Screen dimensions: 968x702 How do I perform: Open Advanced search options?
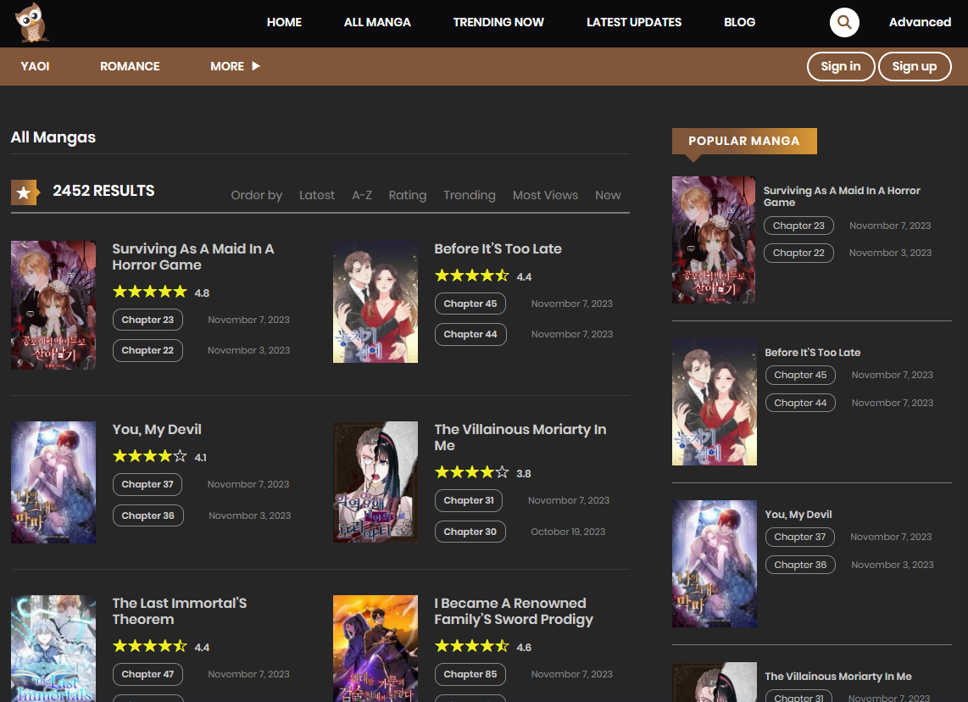click(x=920, y=22)
